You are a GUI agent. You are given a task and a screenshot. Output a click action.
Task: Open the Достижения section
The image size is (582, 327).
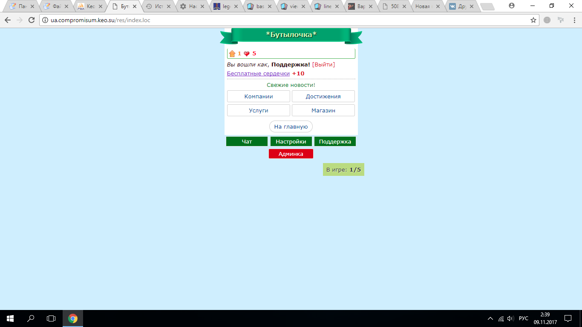pyautogui.click(x=323, y=96)
